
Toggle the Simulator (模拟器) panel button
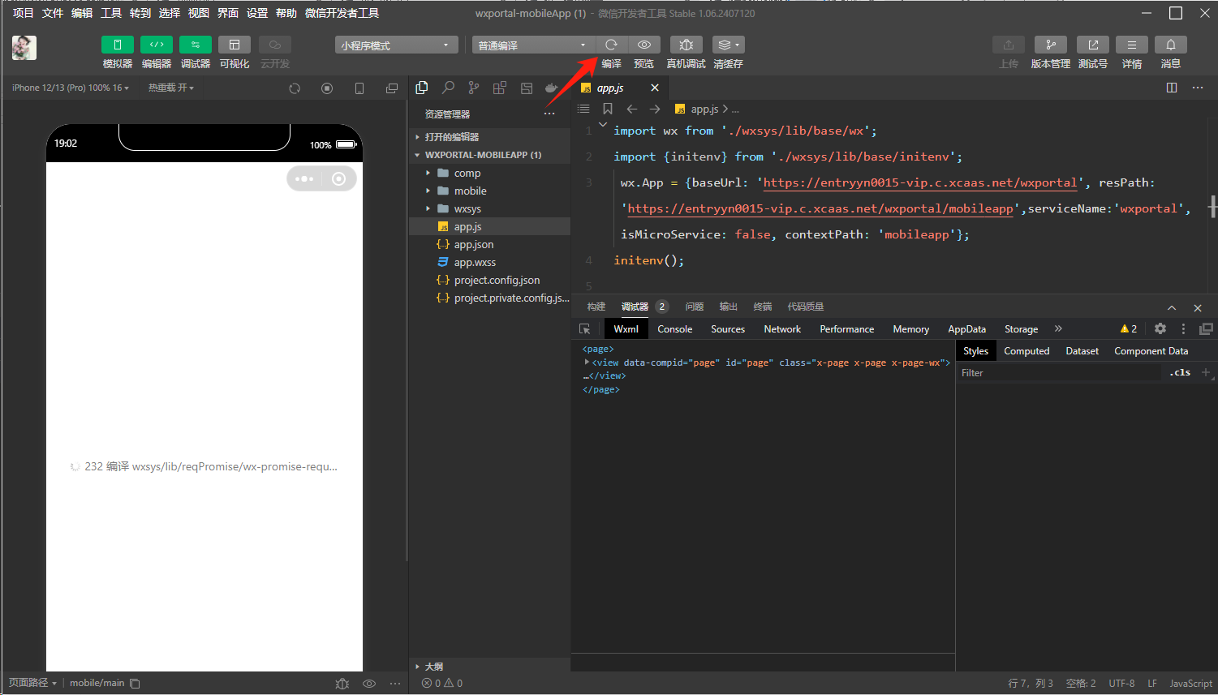pyautogui.click(x=118, y=45)
